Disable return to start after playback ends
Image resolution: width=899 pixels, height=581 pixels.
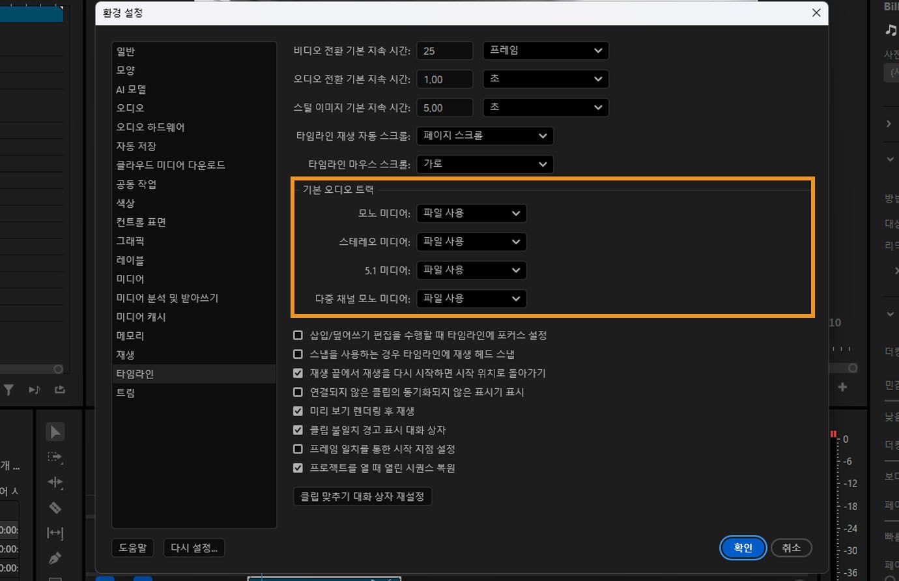[298, 373]
